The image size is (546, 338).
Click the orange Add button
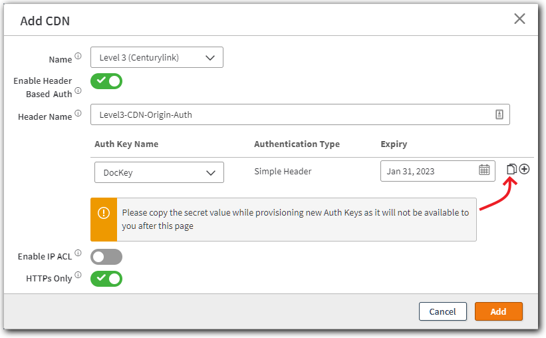pyautogui.click(x=498, y=311)
